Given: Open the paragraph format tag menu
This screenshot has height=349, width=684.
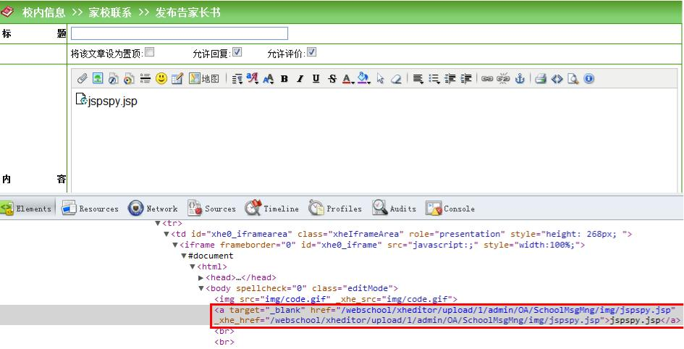Looking at the screenshot, I should coord(237,78).
